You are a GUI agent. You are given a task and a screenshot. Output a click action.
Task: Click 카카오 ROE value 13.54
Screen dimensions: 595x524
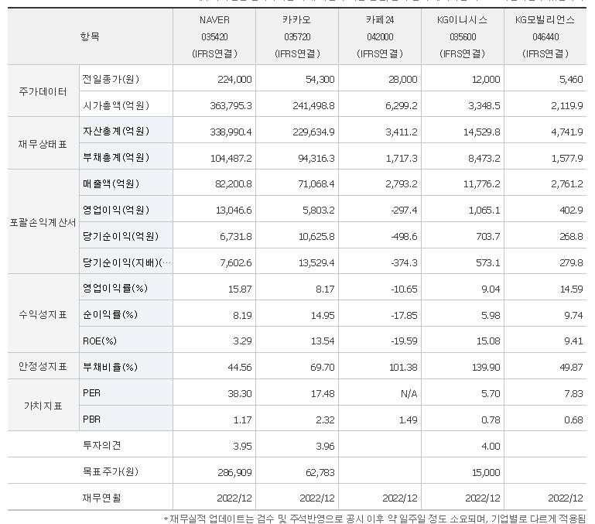pos(323,341)
